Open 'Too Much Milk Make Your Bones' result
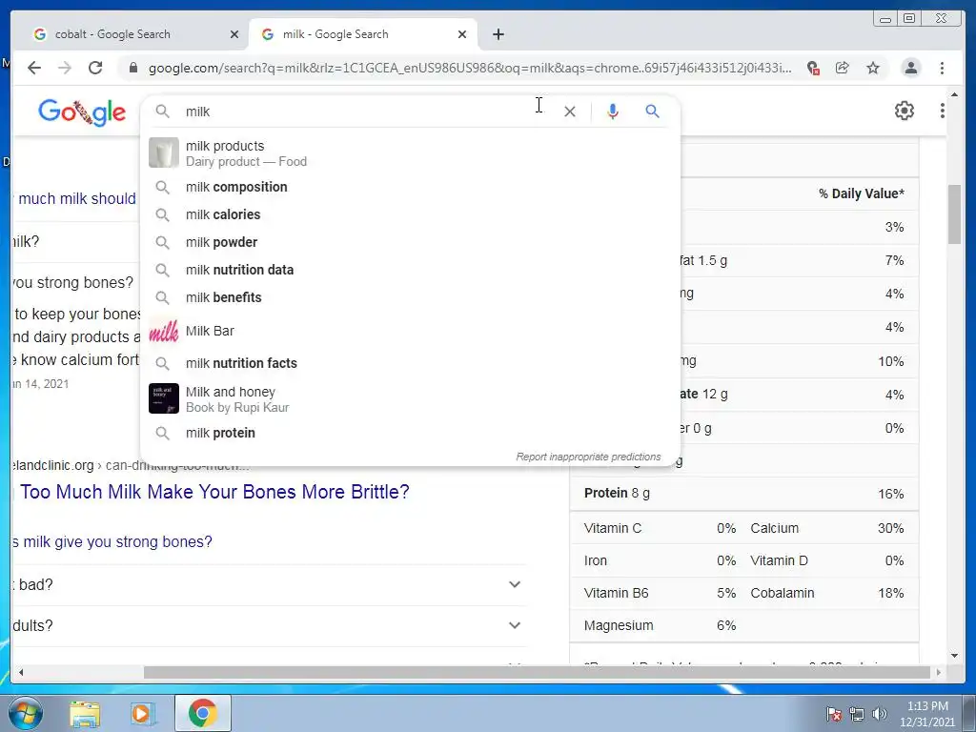Screen dimensions: 976x732 (214, 492)
